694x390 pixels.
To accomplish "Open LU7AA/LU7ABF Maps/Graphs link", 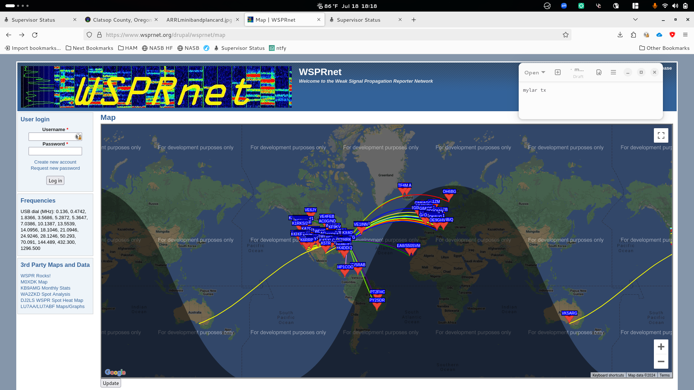I will tap(52, 307).
